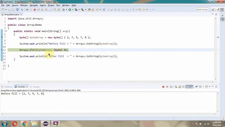Click the Step Into debug icon
The image size is (225, 127).
pos(42,10)
